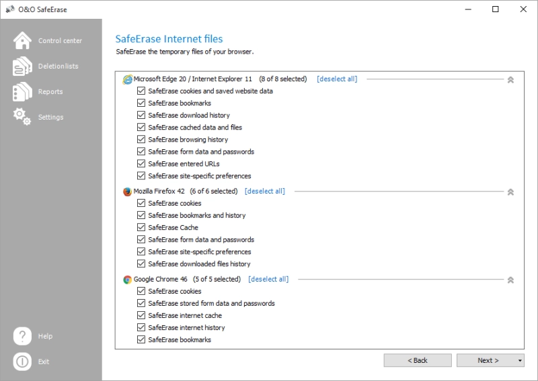Click Firefox SafeErase site-specific preferences label
Viewport: 538px width, 381px height.
(x=200, y=252)
